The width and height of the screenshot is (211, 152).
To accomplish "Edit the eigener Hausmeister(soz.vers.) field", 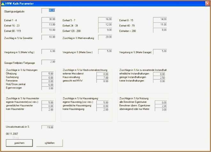I will (x=48, y=102).
